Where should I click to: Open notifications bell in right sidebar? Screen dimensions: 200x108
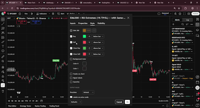tap(197, 100)
